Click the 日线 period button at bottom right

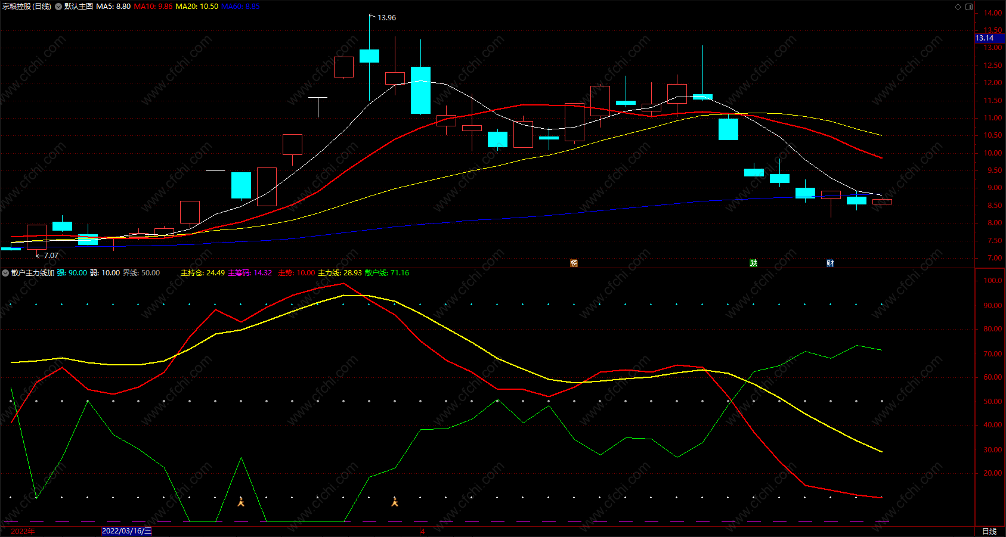coord(989,531)
